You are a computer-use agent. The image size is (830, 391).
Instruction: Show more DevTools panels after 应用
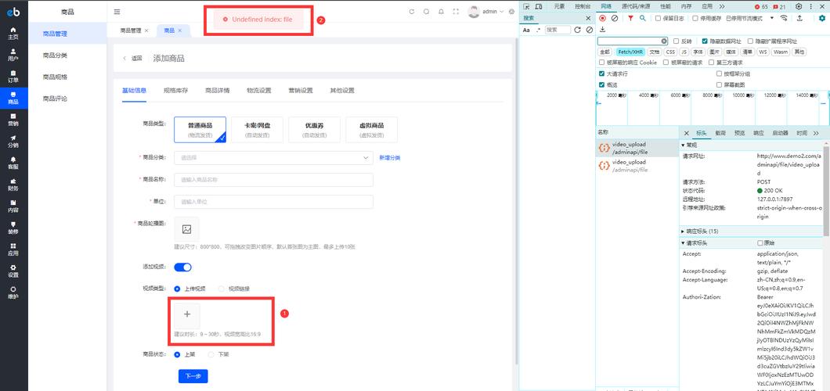[x=722, y=6]
